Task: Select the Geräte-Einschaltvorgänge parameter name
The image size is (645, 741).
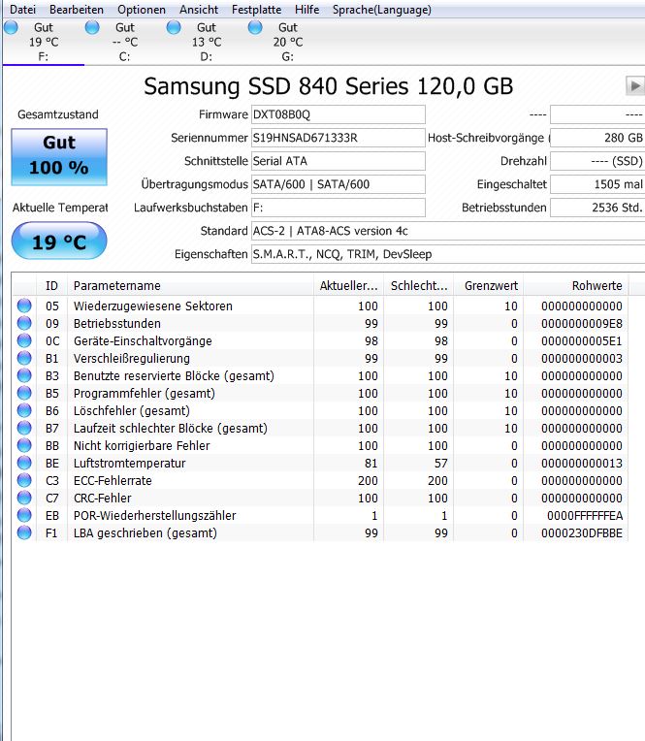Action: click(x=143, y=340)
